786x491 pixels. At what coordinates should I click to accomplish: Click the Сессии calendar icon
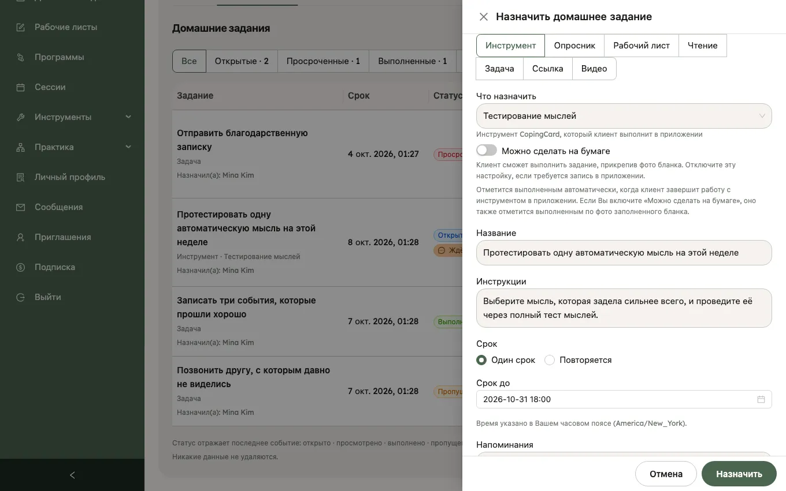21,87
